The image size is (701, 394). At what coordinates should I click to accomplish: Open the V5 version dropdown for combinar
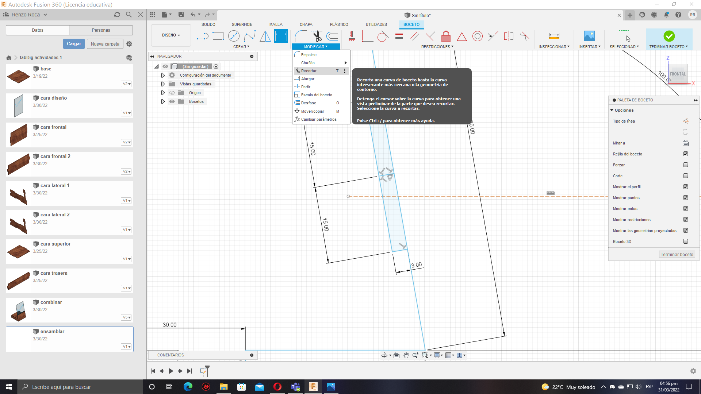tap(126, 317)
